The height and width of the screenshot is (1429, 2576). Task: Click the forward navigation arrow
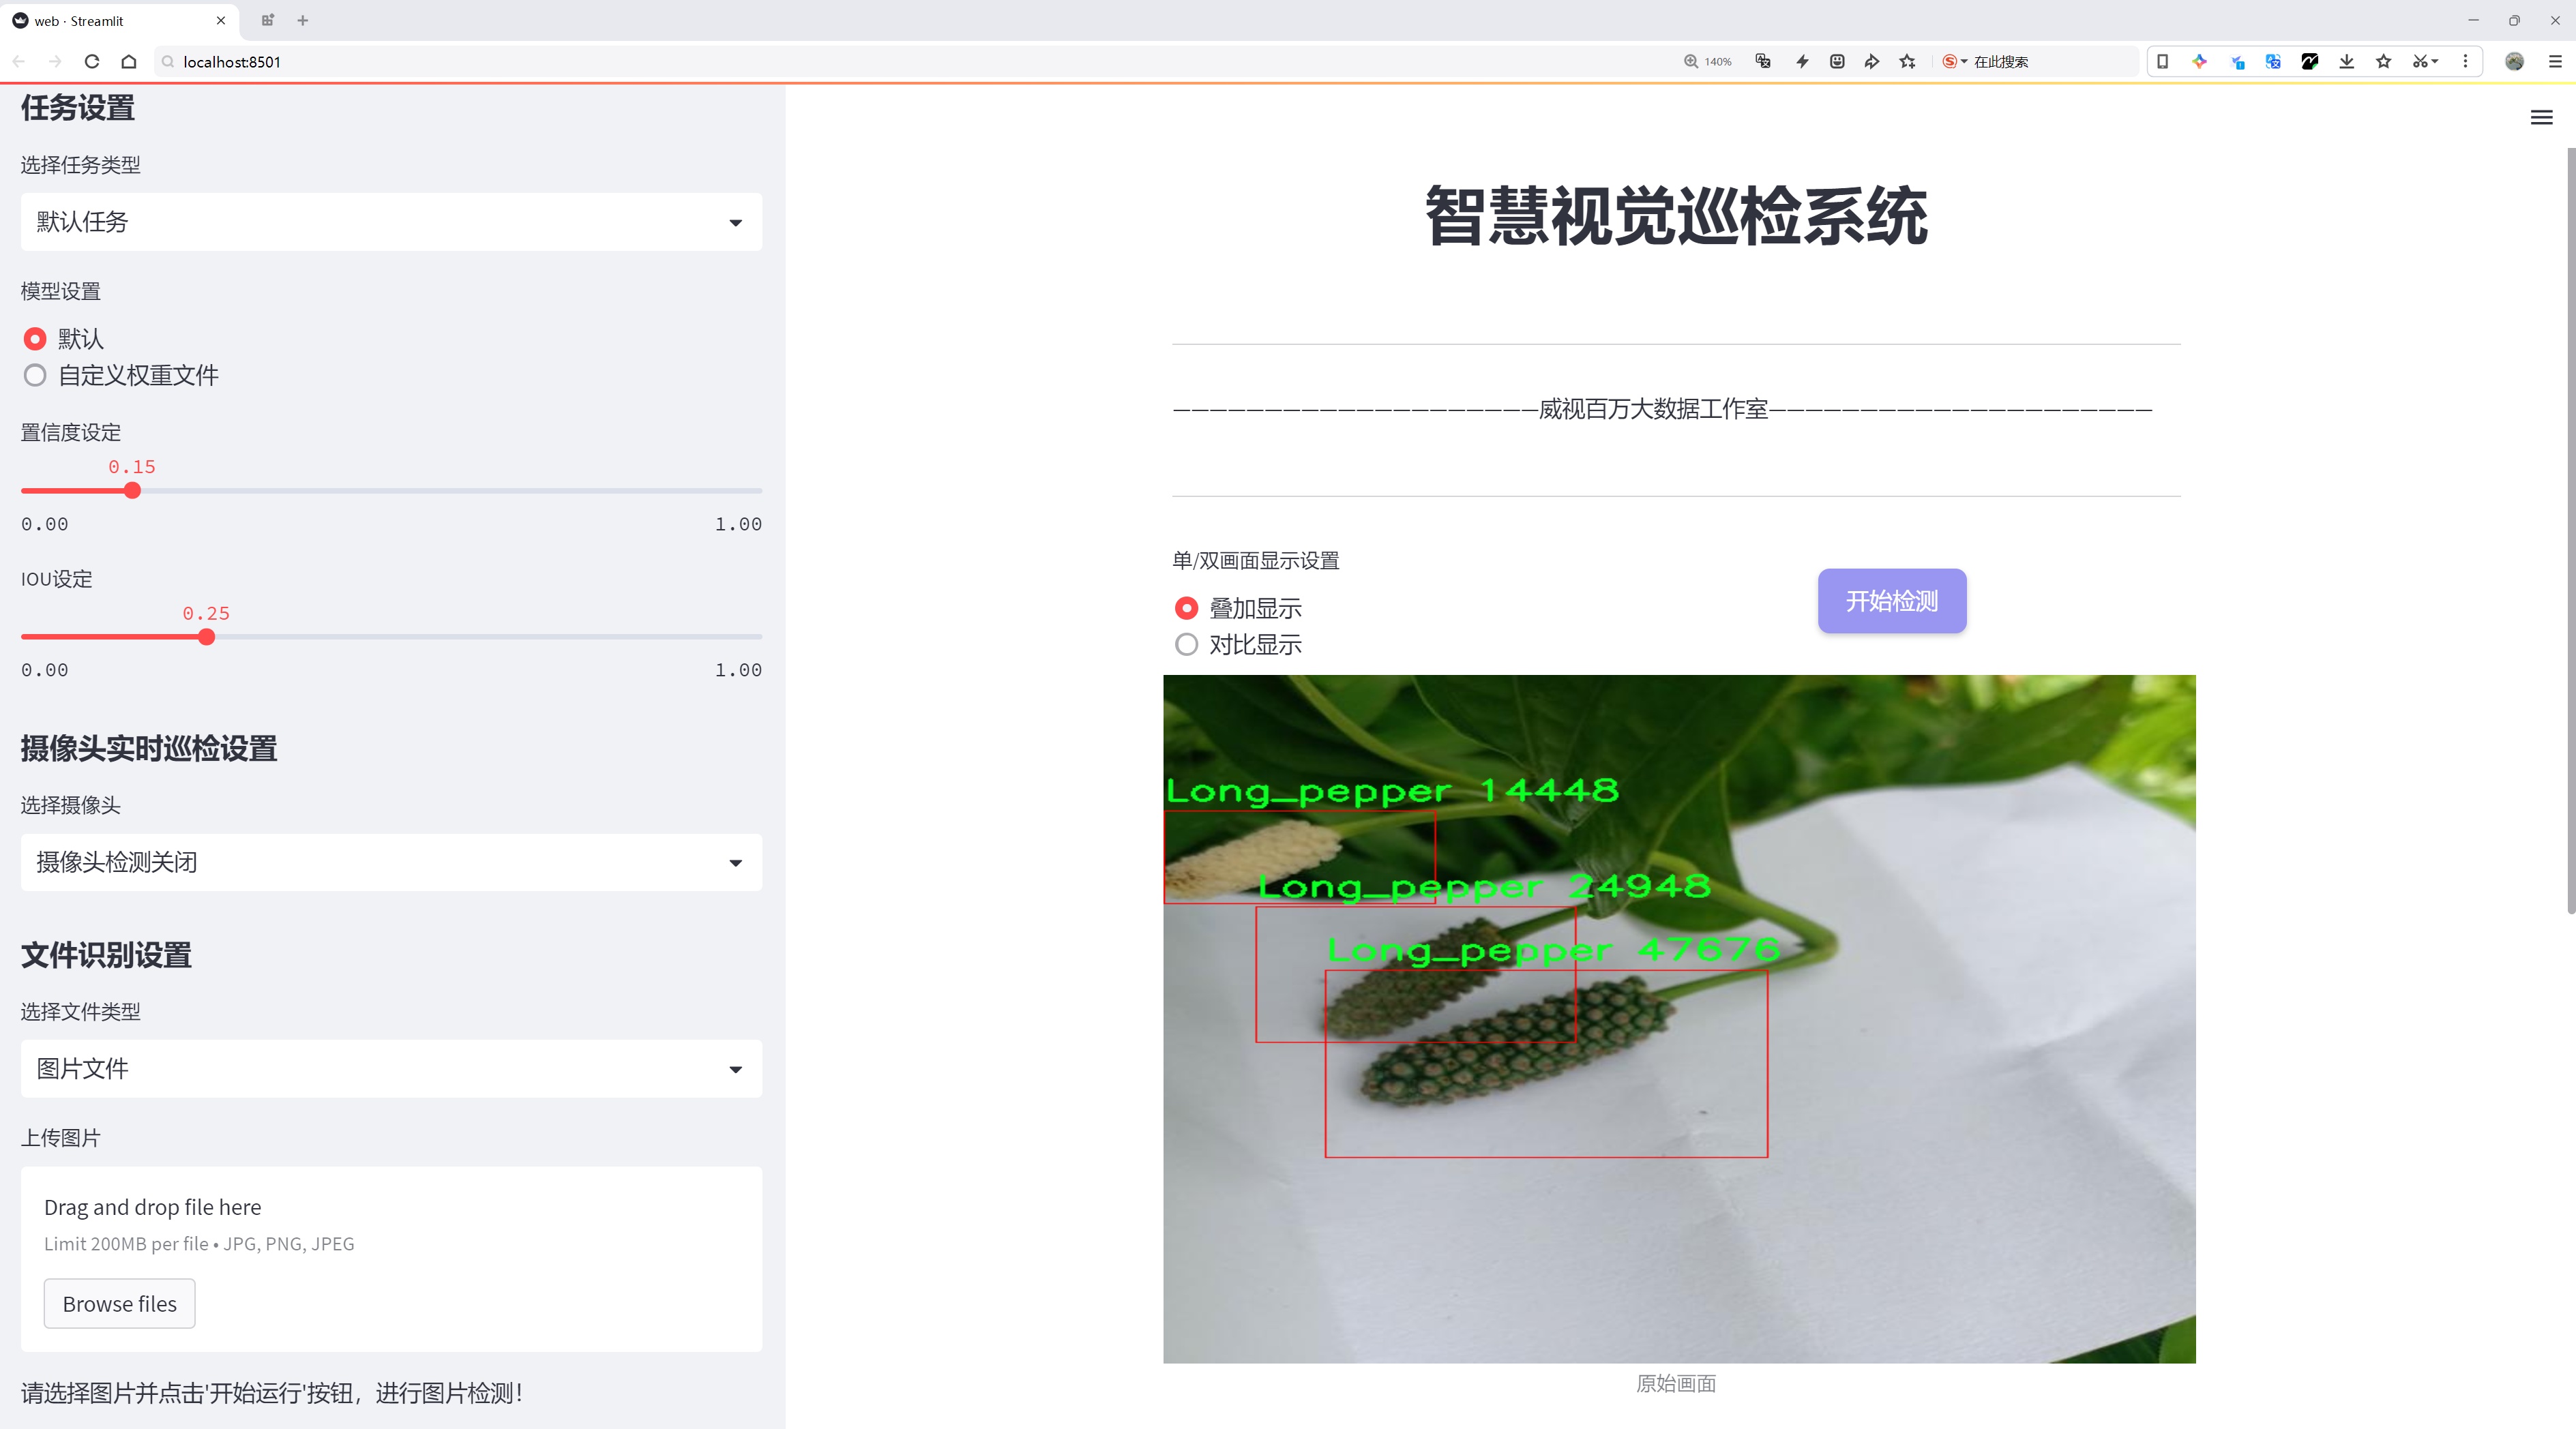click(55, 61)
